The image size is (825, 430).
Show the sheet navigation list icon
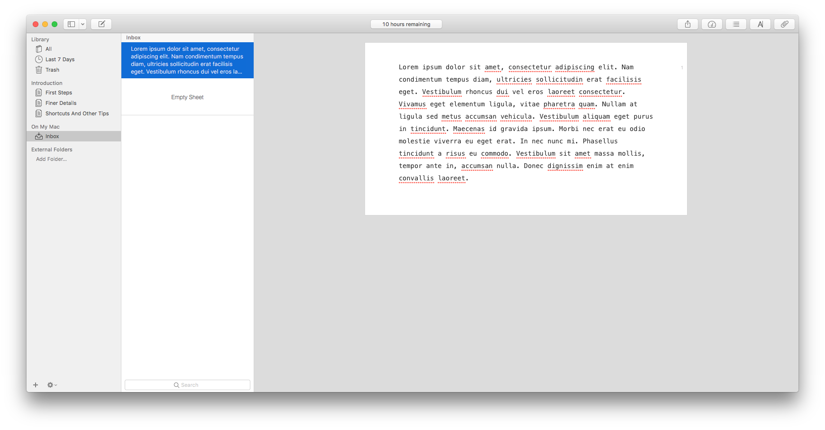pos(736,24)
